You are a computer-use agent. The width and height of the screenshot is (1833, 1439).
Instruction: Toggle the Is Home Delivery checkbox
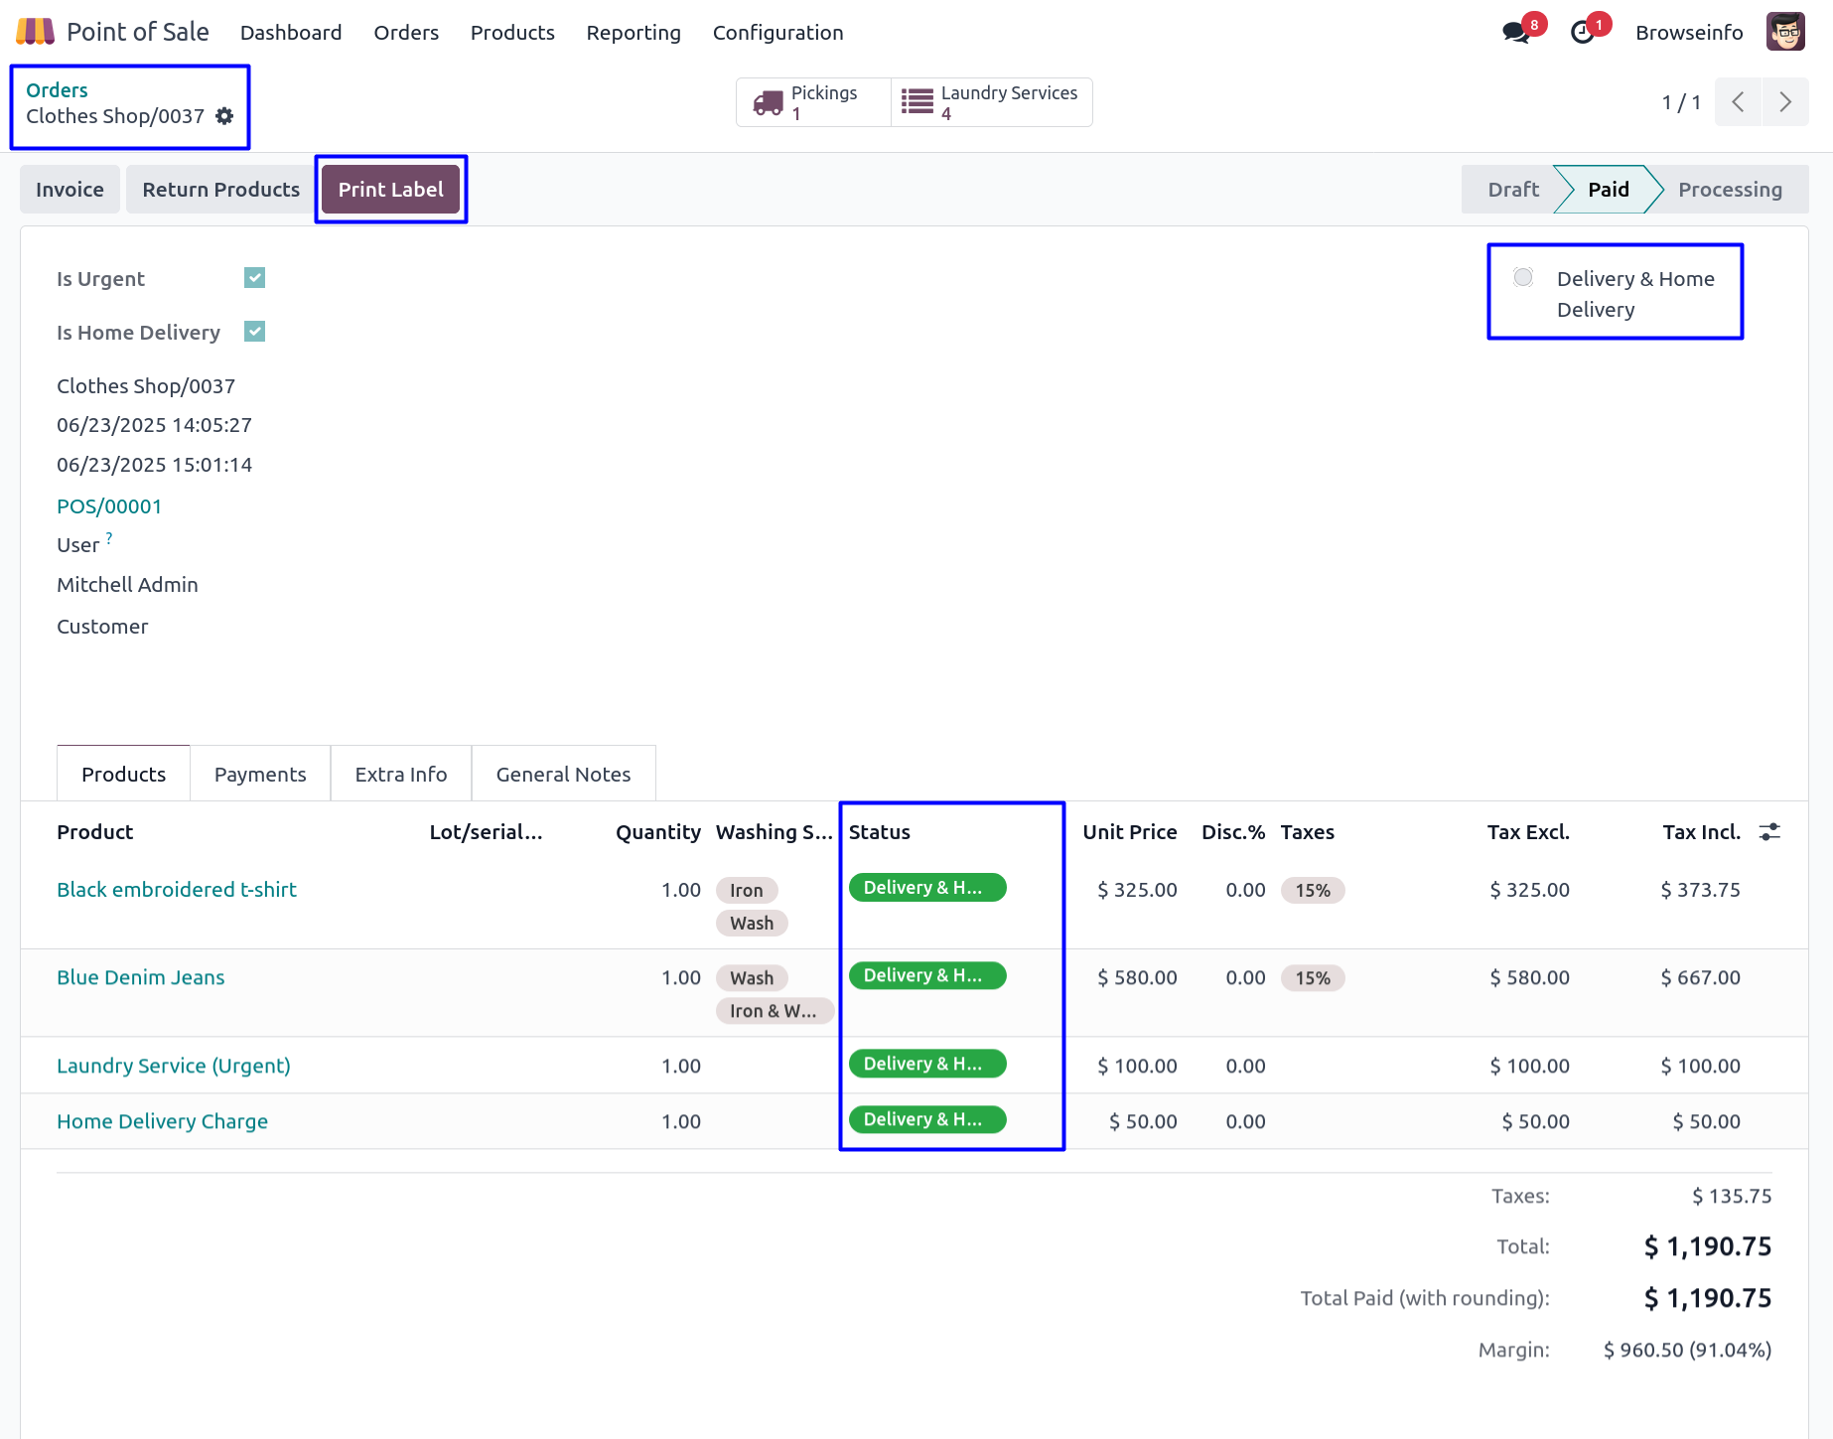[255, 332]
